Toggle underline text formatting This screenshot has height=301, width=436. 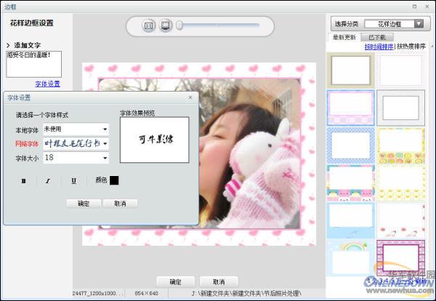coord(73,180)
